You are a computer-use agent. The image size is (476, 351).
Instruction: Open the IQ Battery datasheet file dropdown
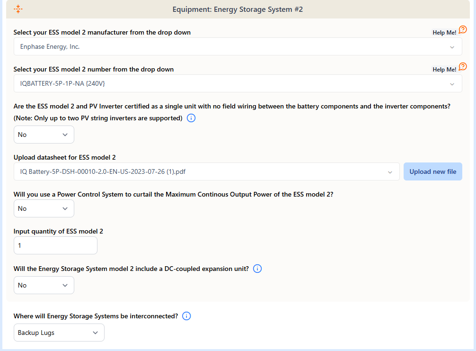[206, 171]
